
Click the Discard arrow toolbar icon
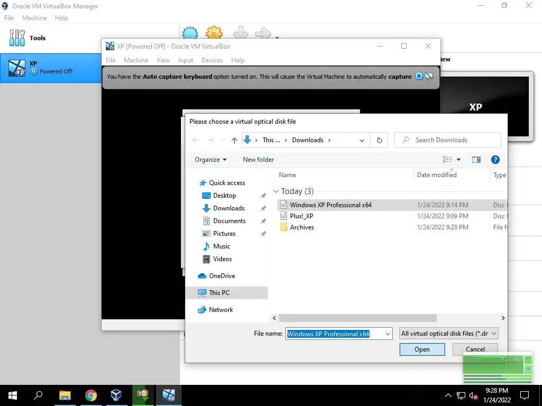coord(240,33)
